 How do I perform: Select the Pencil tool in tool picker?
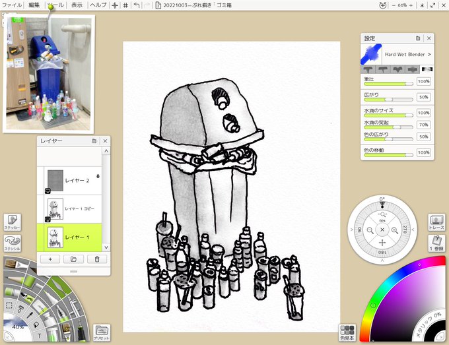click(x=15, y=279)
